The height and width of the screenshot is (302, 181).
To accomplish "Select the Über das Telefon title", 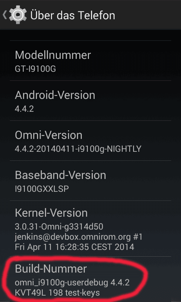I will click(x=73, y=15).
